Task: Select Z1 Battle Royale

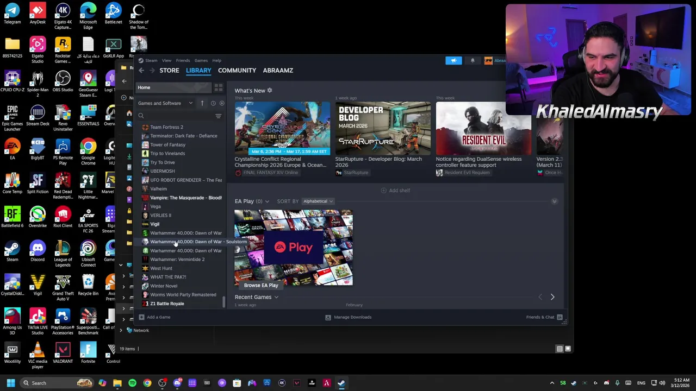Action: click(x=167, y=304)
